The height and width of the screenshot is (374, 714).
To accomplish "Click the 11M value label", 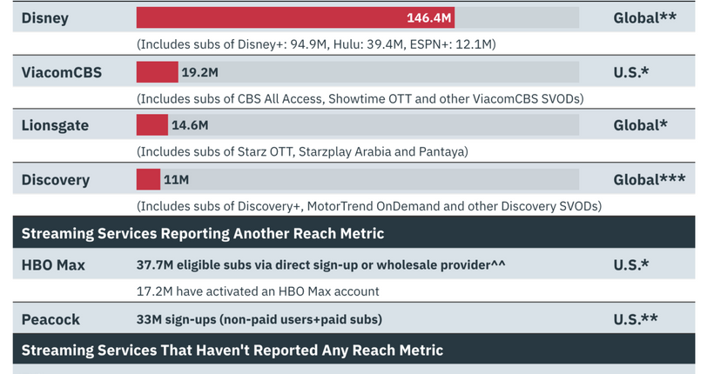I will [176, 180].
